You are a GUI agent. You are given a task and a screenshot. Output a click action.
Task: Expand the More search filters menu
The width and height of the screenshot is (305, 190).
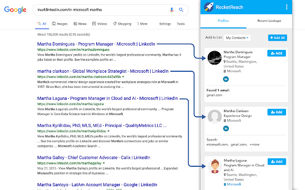(142, 23)
